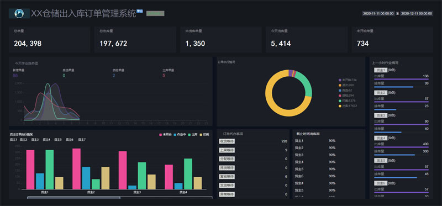The height and width of the screenshot is (206, 442).
Task: Toggle blue 62 legend entry in donut chart
Action: point(345,90)
